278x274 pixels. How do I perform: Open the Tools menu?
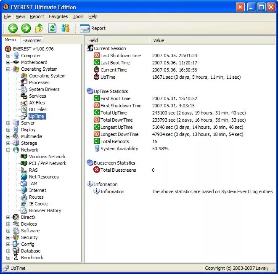tap(78, 16)
